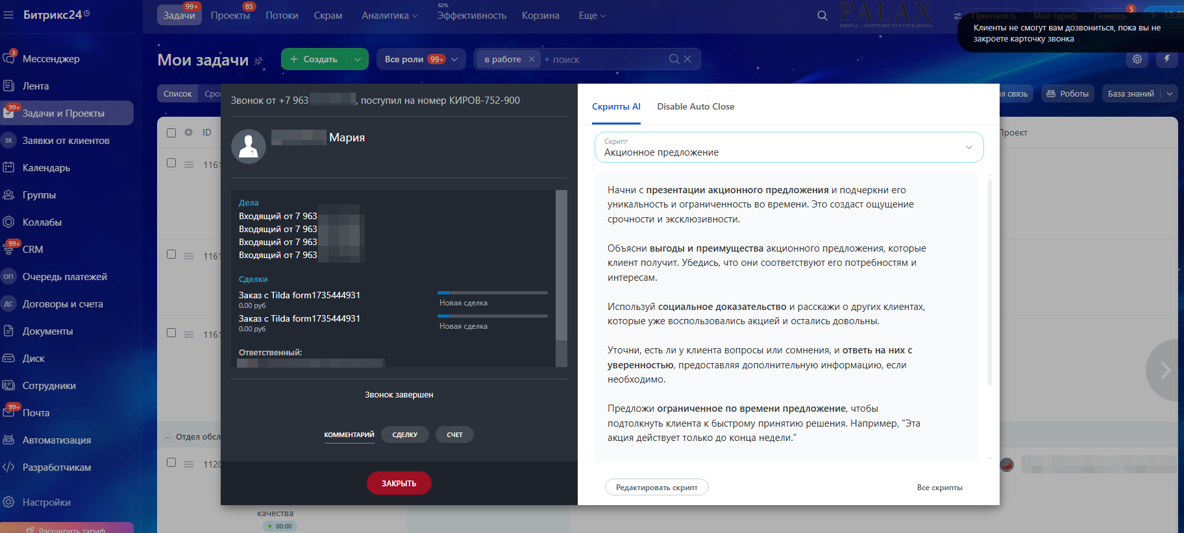This screenshot has height=533, width=1184.
Task: Click the Лента feed icon
Action: (9, 86)
